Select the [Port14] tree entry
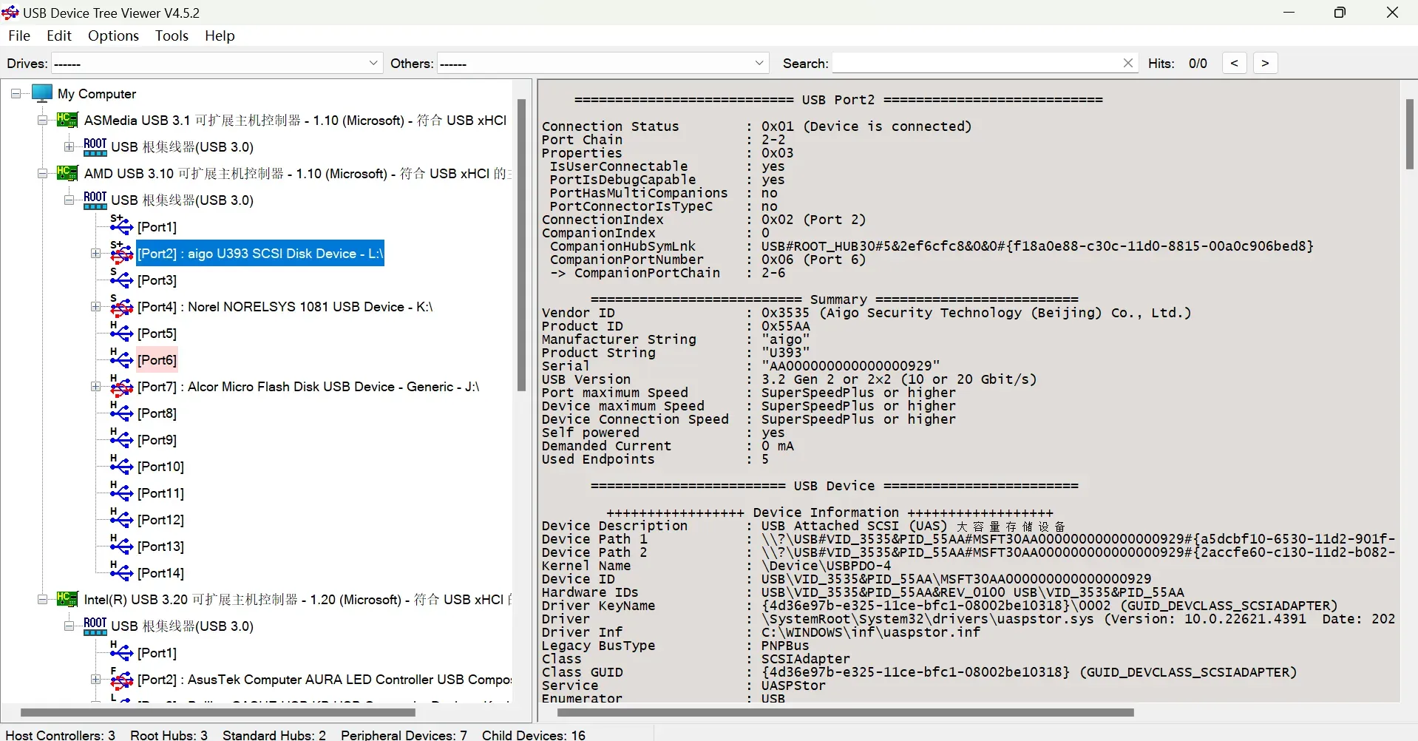This screenshot has height=741, width=1418. [161, 573]
